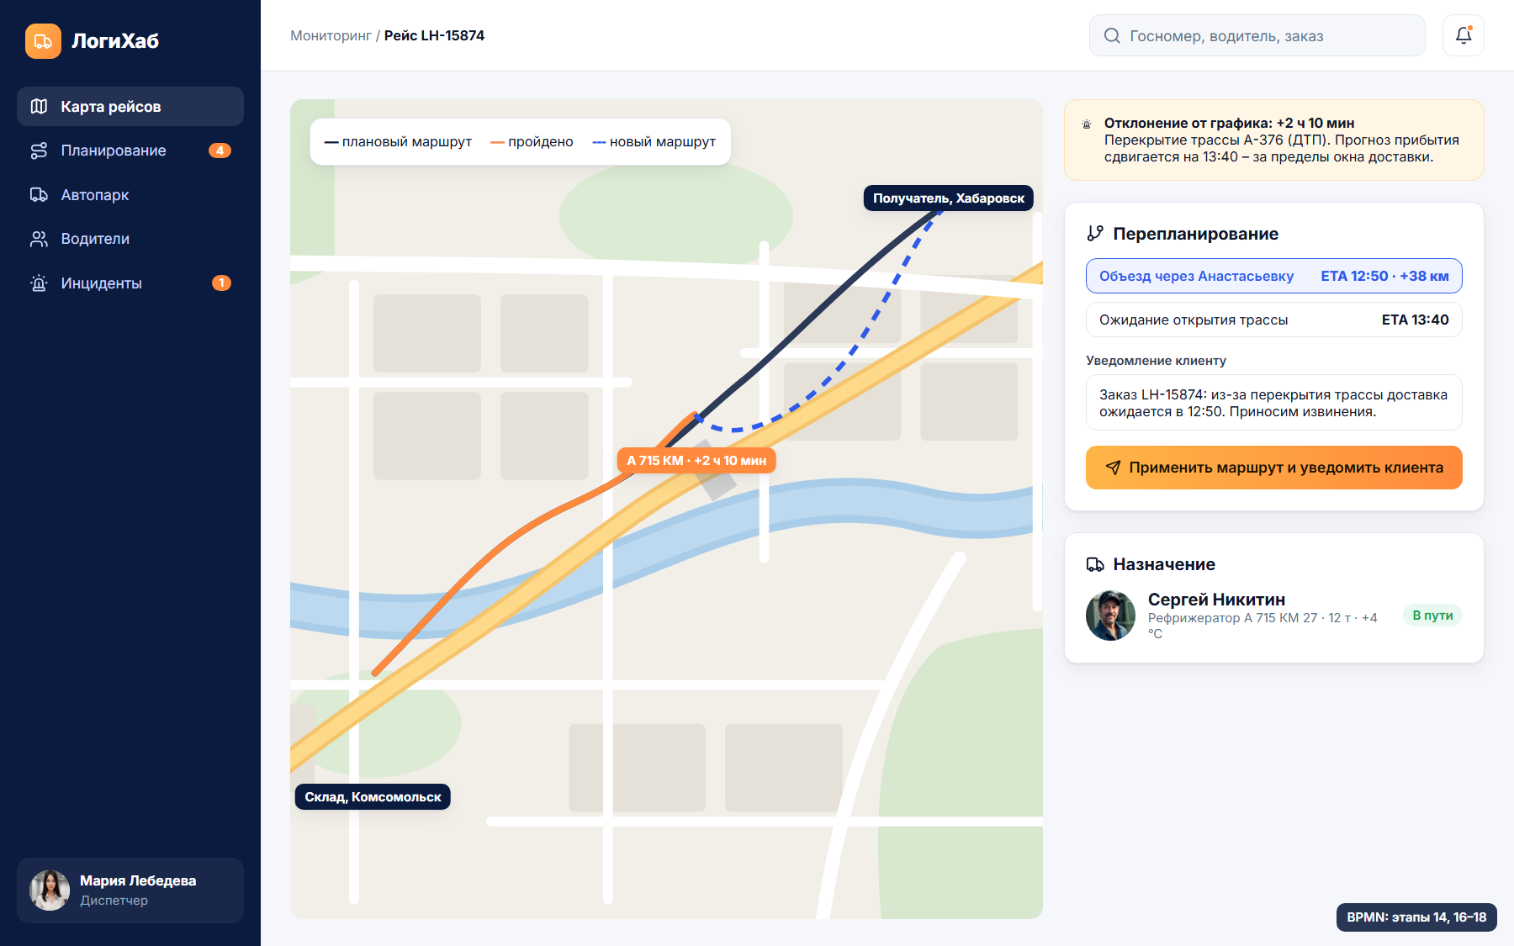Screen dimensions: 1514x946
Task: Click Применить маршрут и уведомить клиента
Action: (x=1274, y=468)
